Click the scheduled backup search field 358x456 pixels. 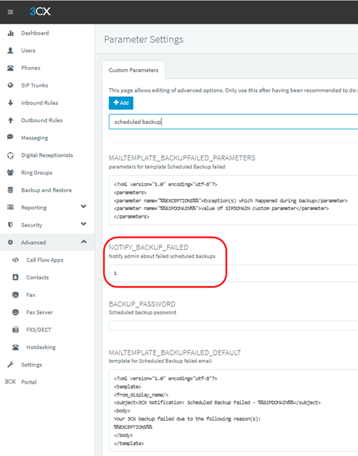(x=233, y=121)
